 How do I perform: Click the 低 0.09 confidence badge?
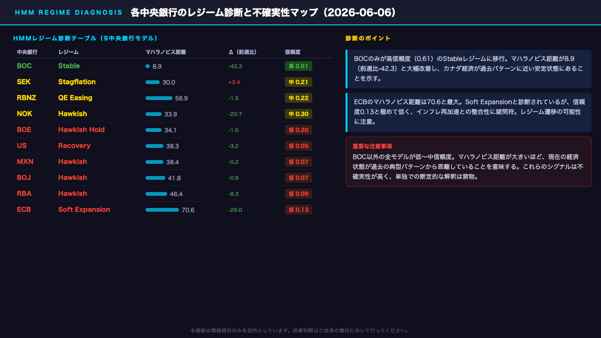point(299,194)
